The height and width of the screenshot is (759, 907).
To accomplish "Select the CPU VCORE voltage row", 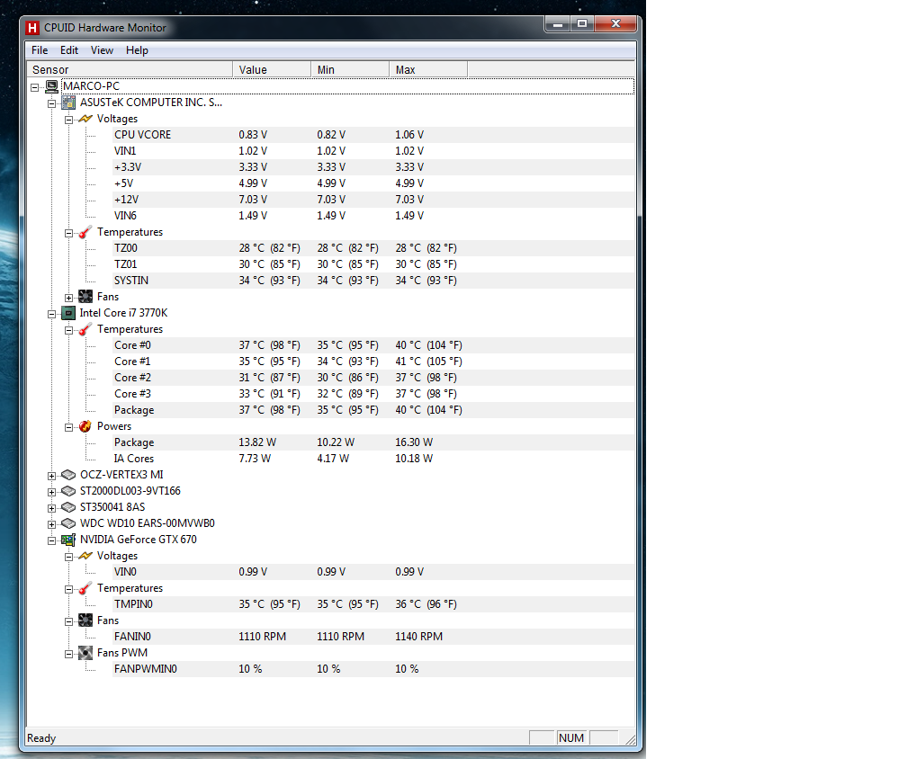I will click(142, 135).
